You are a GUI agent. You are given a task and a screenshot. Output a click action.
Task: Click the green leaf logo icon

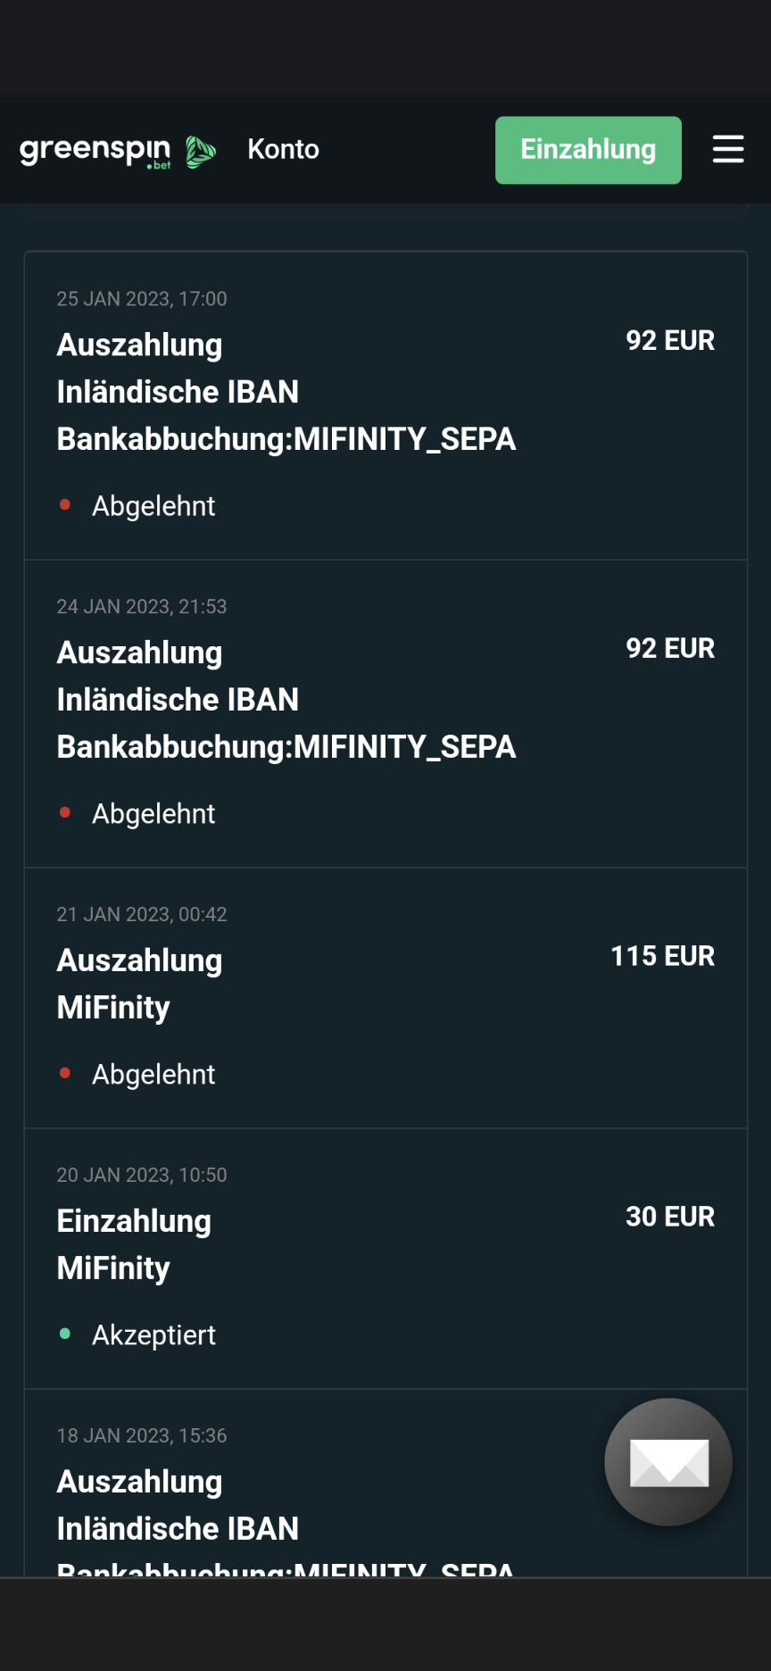201,152
